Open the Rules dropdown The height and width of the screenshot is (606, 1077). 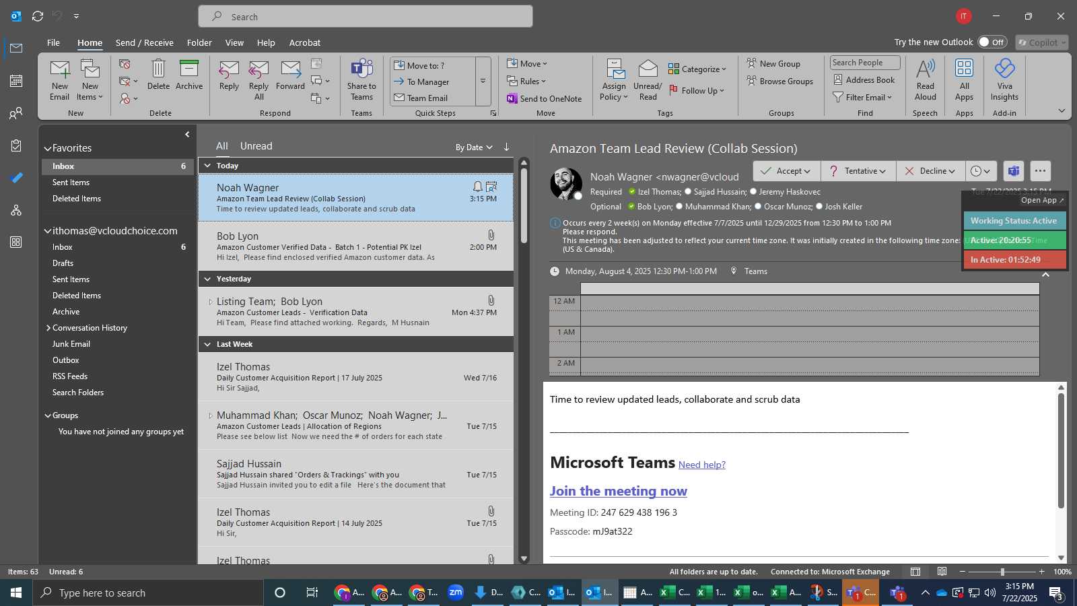[x=526, y=81]
